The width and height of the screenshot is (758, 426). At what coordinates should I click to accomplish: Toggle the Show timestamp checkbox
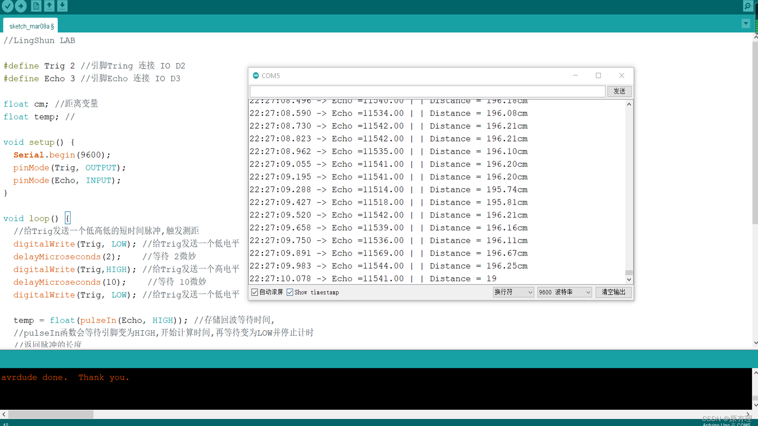[x=290, y=292]
